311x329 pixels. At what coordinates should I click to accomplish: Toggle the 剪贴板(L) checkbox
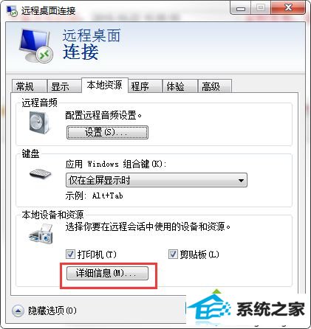(173, 254)
